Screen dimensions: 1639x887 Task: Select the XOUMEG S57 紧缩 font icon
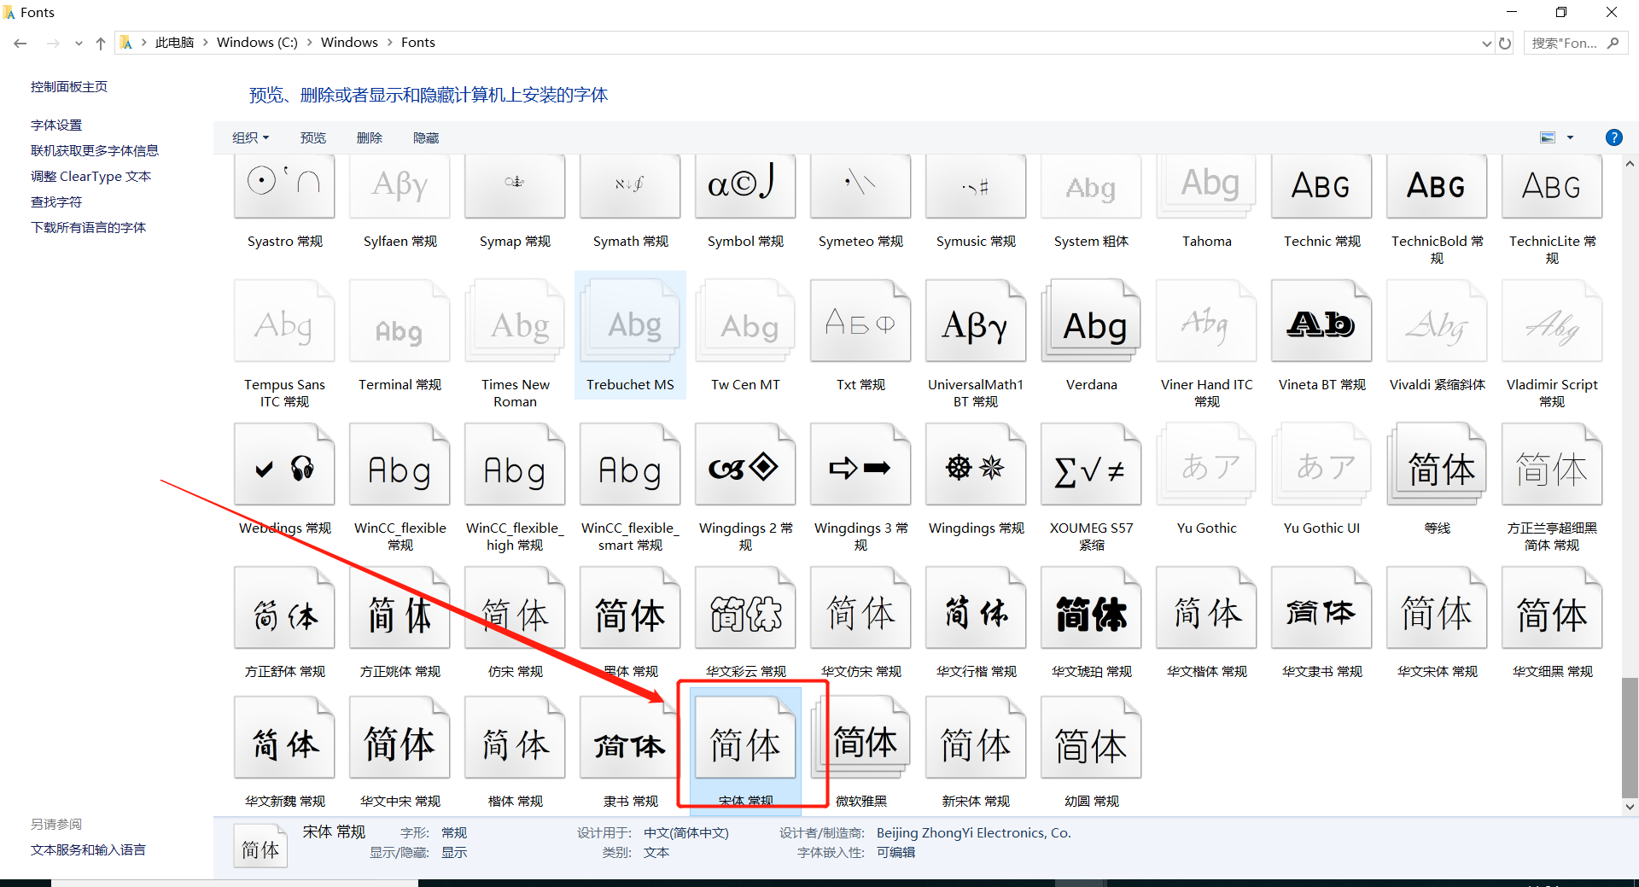pos(1091,464)
